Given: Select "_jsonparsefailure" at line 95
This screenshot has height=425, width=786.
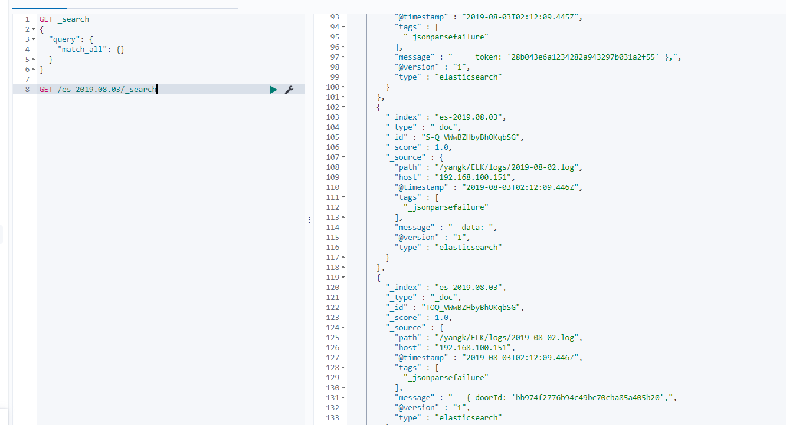Looking at the screenshot, I should 446,37.
